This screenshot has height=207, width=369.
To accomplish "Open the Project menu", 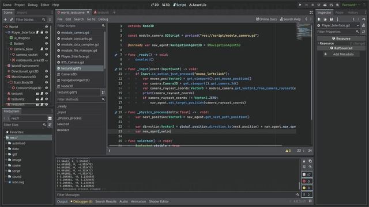I will 19,5.
